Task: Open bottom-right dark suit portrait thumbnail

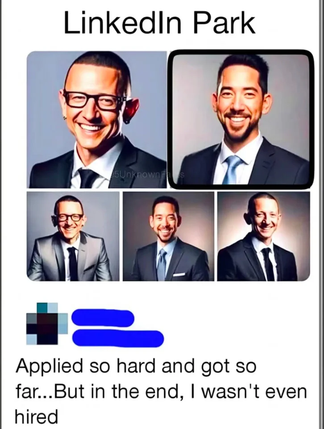Action: coord(264,236)
